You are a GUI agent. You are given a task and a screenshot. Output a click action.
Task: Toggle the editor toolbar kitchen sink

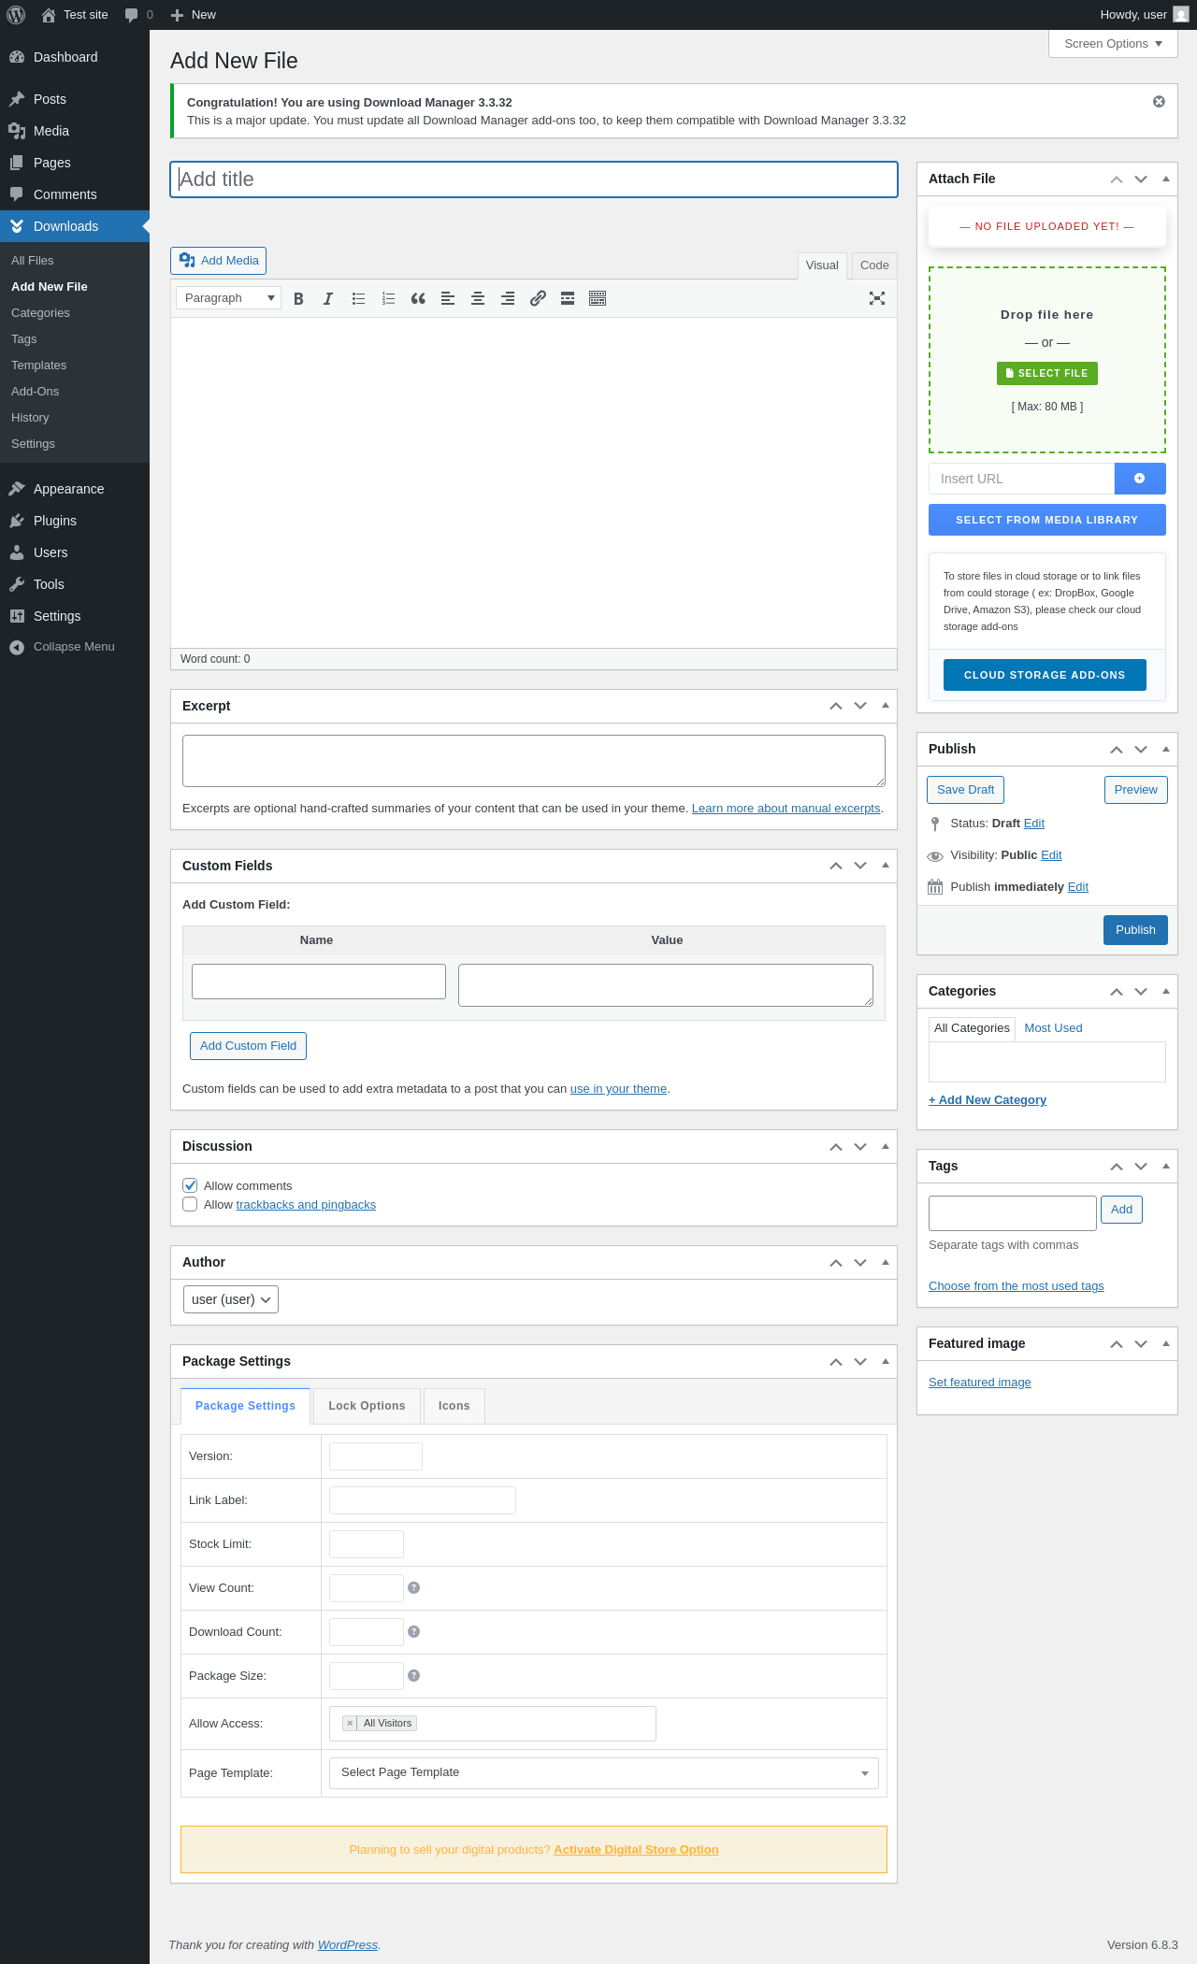pyautogui.click(x=598, y=298)
